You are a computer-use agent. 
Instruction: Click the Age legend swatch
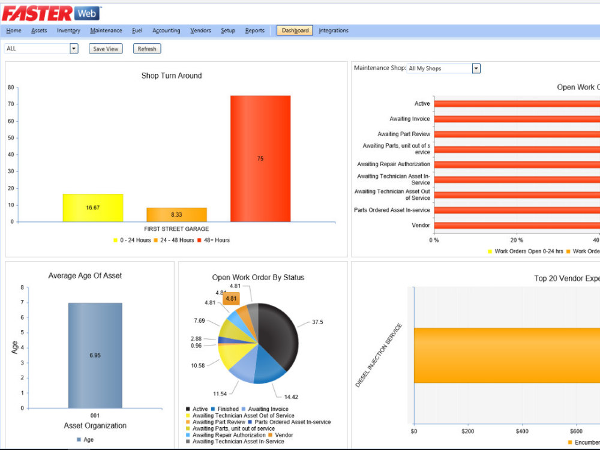[79, 440]
